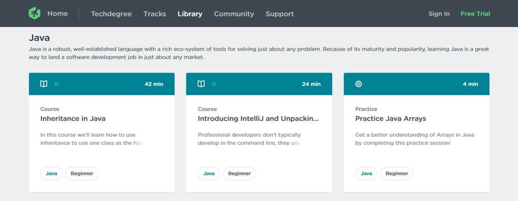Click the Course label above Inheritance in Java
Viewport: 518px width, 201px height.
tap(50, 109)
